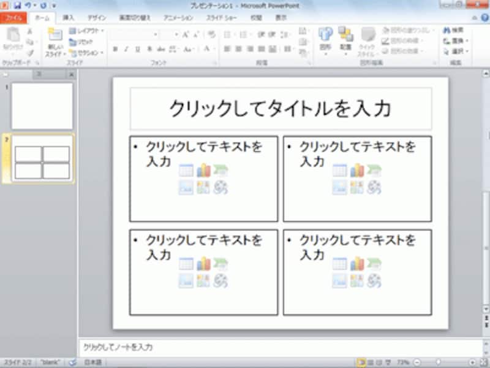The image size is (490, 368).
Task: Click the Decrease Indent Level icon
Action: pos(262,34)
